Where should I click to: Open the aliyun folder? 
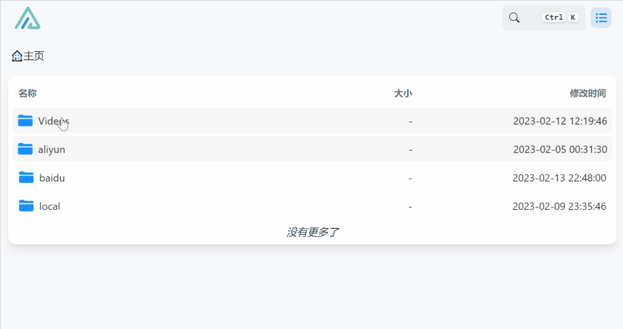point(51,149)
